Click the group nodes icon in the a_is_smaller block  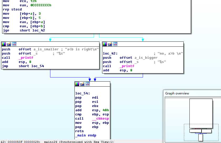click(x=14, y=44)
